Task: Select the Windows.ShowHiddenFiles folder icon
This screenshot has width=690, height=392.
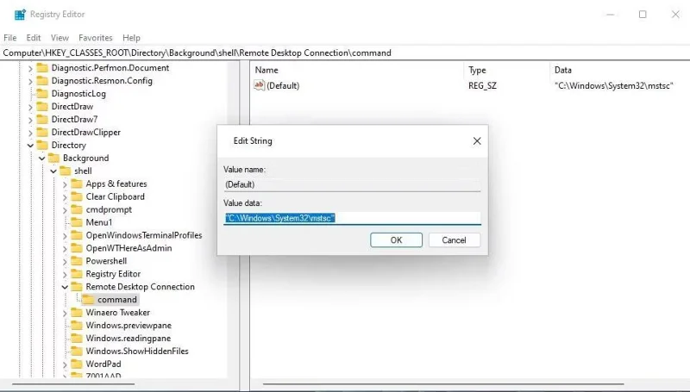Action: (77, 351)
